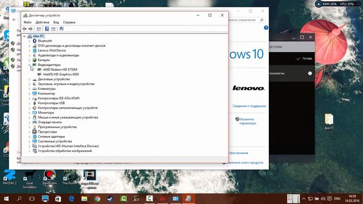The width and height of the screenshot is (363, 204).
Task: Open the Файл menu
Action: tap(27, 22)
